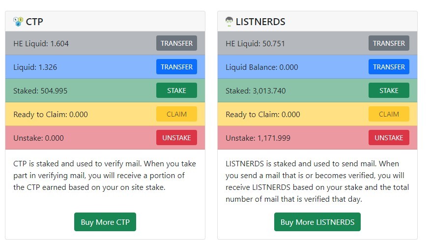This screenshot has width=430, height=245.
Task: Select the LISTNERDS card heading text
Action: (x=260, y=22)
